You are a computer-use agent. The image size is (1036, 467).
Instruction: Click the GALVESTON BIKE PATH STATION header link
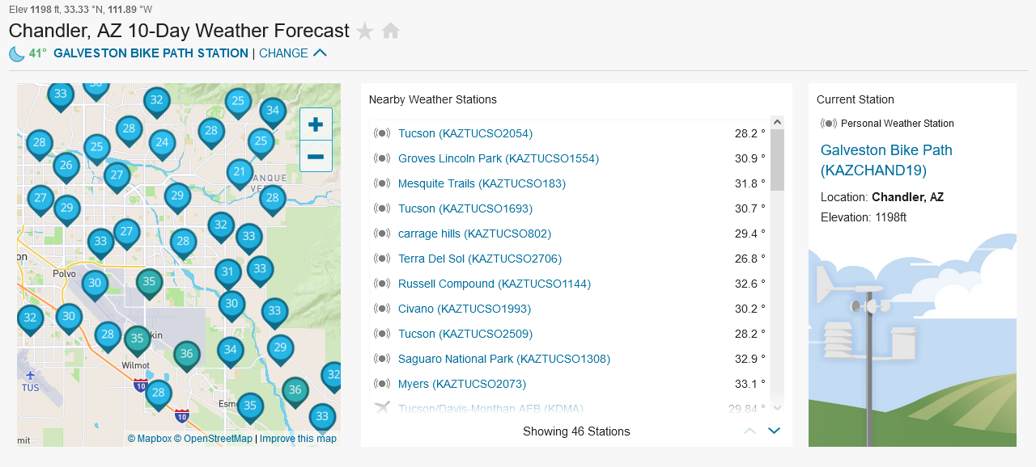point(151,53)
